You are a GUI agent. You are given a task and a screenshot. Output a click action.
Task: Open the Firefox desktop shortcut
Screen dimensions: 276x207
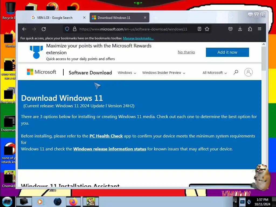[x=10, y=39]
